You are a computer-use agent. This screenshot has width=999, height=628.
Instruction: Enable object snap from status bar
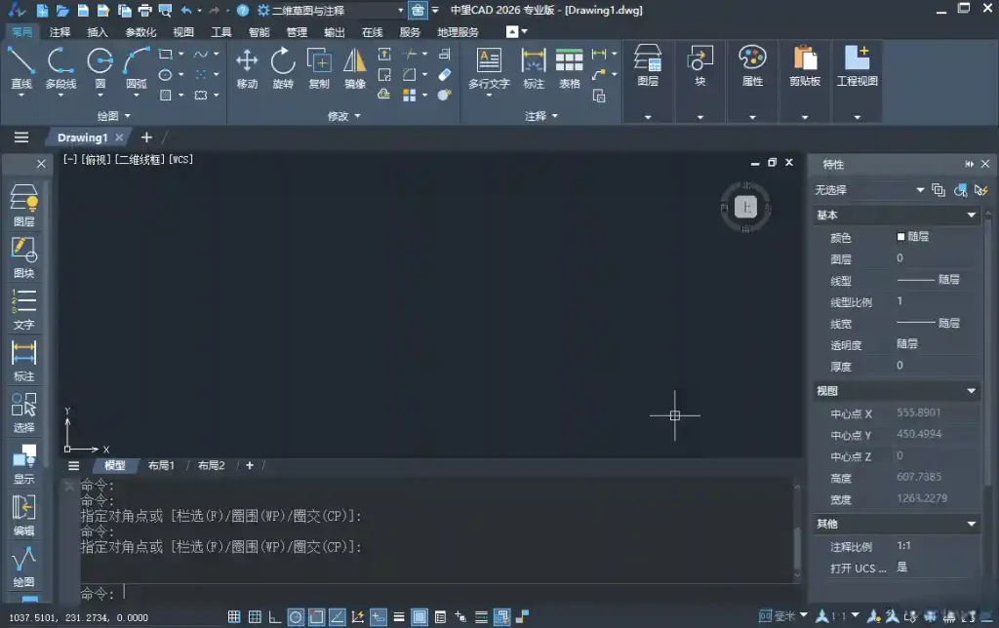[315, 615]
